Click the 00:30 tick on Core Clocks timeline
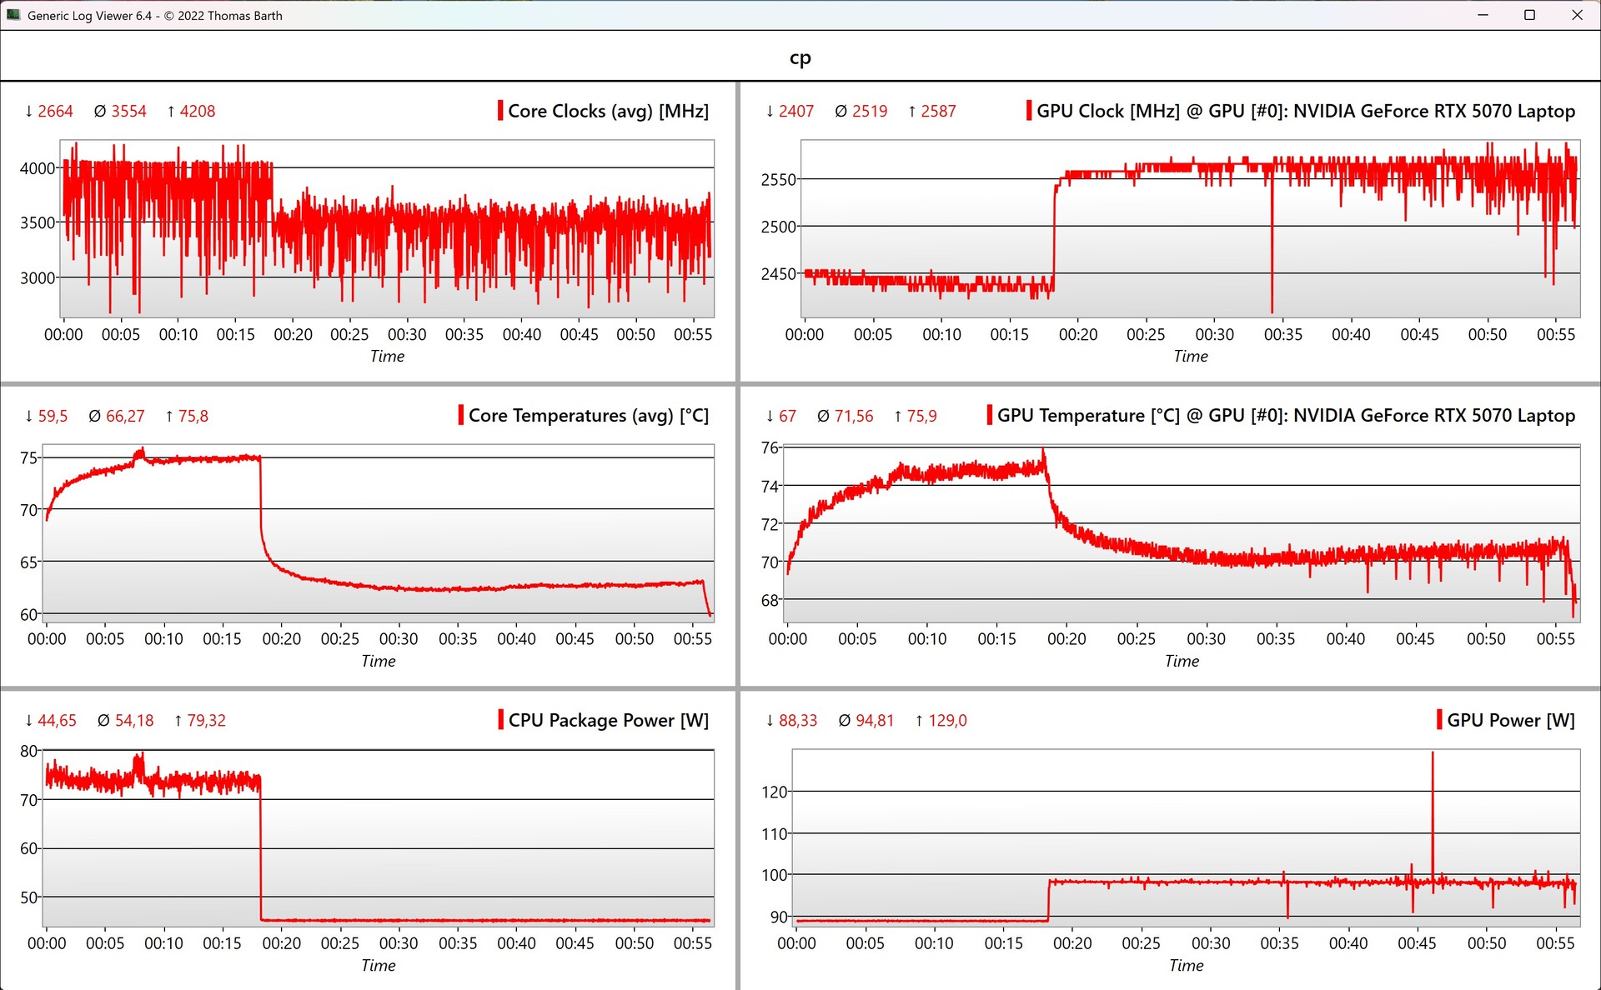The image size is (1601, 990). tap(407, 334)
